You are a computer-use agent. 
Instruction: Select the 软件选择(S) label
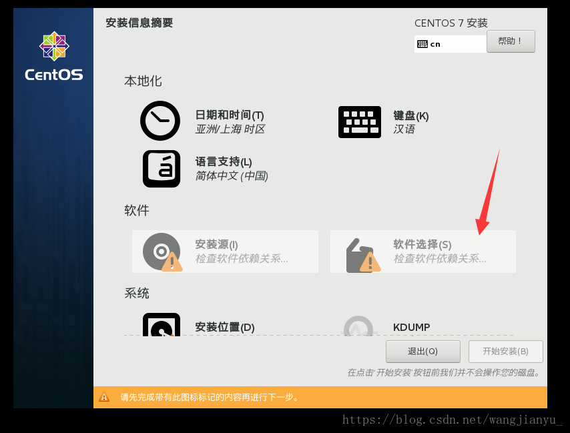pyautogui.click(x=422, y=244)
